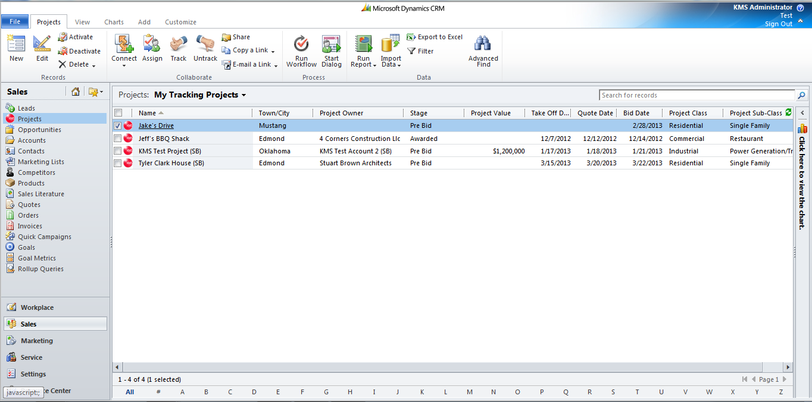The height and width of the screenshot is (402, 812).
Task: Click the Home icon in Sales header
Action: coord(76,92)
